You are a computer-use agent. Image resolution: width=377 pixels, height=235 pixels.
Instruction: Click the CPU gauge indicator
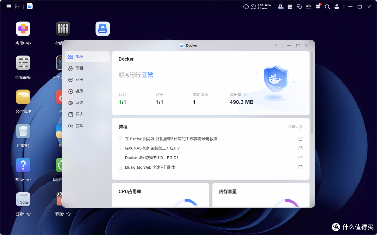tap(246, 7)
